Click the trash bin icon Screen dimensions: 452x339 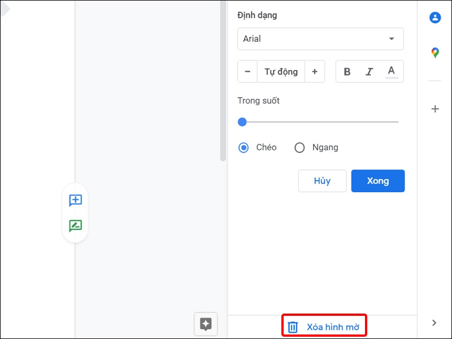tap(293, 327)
